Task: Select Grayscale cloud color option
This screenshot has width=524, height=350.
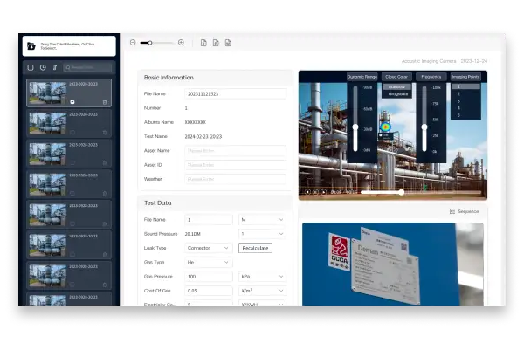Action: tap(396, 93)
